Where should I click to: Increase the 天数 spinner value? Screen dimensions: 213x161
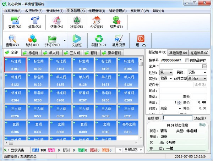179,101
